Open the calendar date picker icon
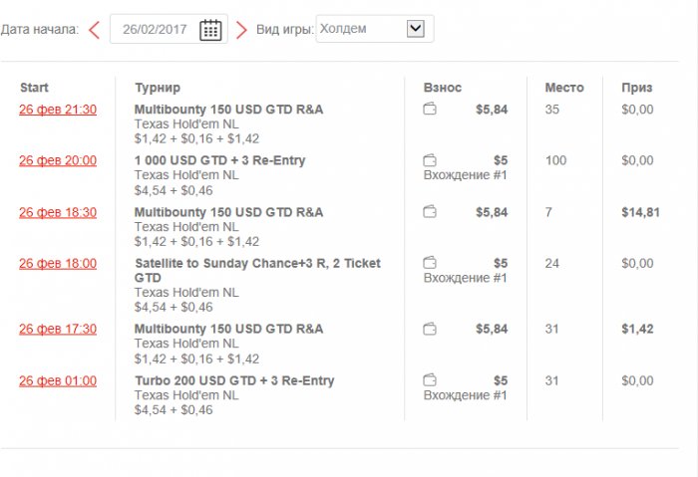Viewport: 698px width, 477px height. [x=210, y=30]
